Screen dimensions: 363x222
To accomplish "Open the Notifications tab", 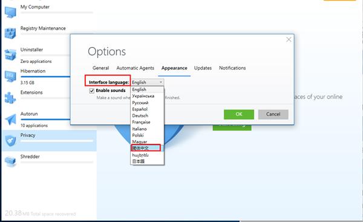I will (232, 68).
